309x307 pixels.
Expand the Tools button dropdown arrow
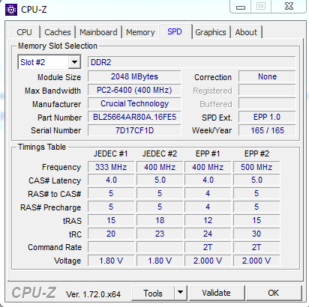[x=180, y=293]
